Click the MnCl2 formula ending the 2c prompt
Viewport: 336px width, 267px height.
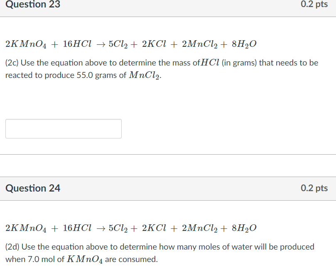[x=144, y=75]
